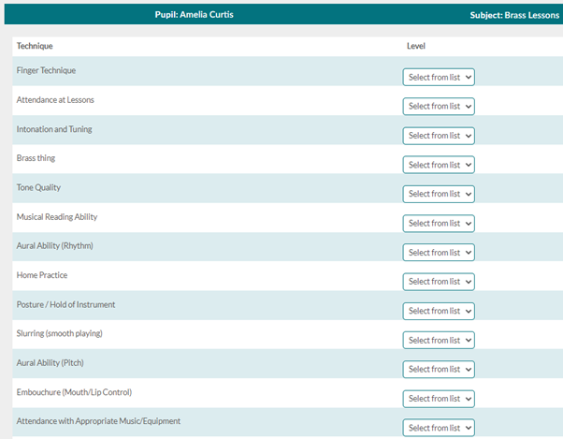The height and width of the screenshot is (439, 563).
Task: Open the Musical Reading Ability level dropdown
Action: click(x=439, y=224)
